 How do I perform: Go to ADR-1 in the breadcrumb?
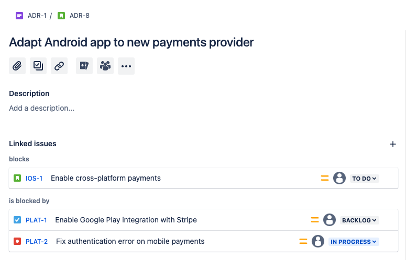37,16
